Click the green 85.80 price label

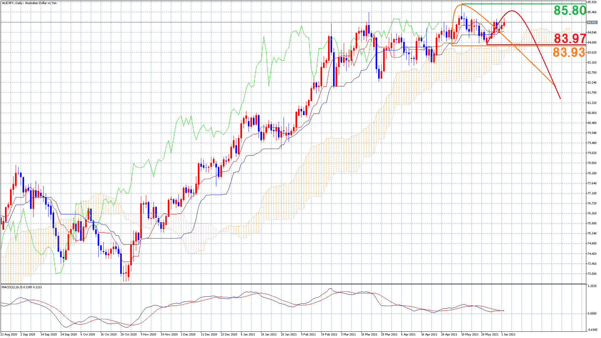pyautogui.click(x=570, y=11)
